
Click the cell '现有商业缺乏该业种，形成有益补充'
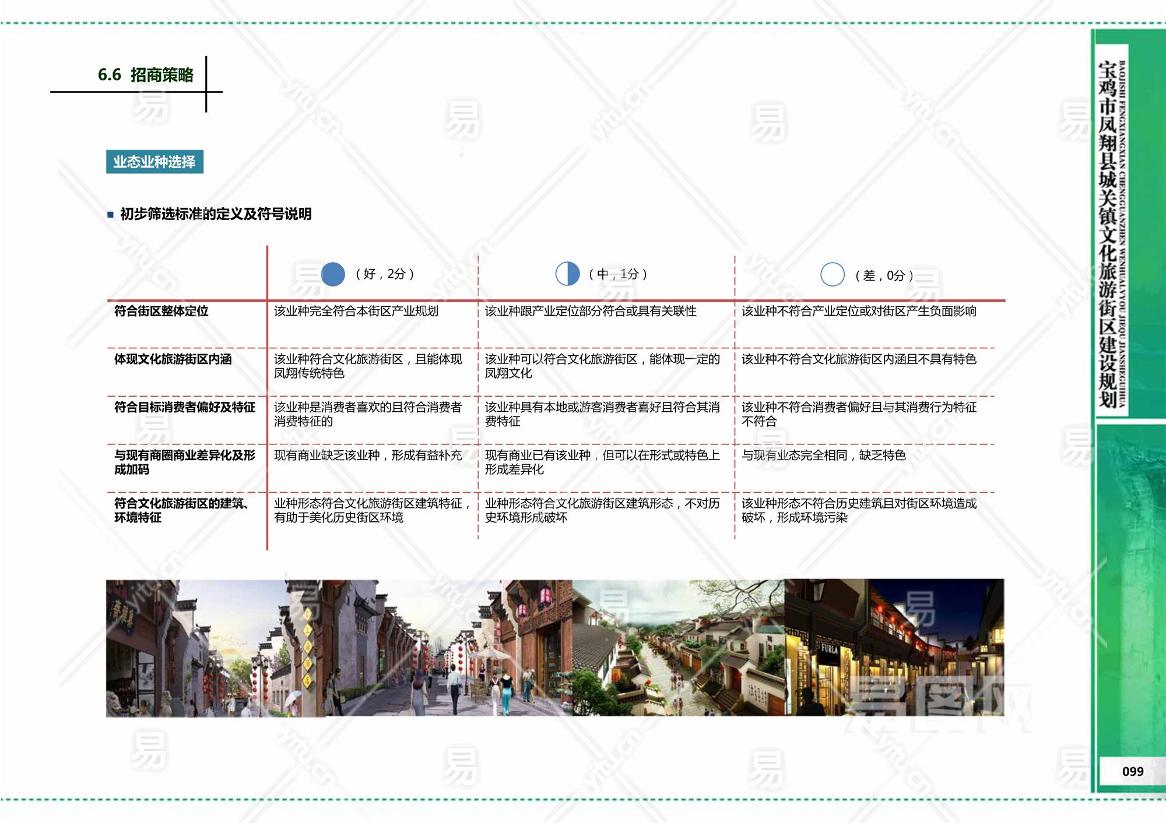[367, 455]
